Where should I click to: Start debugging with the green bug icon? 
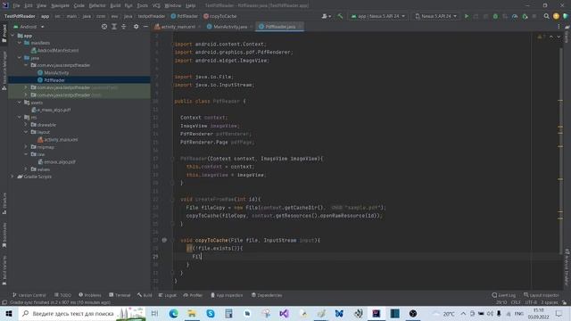[495, 16]
